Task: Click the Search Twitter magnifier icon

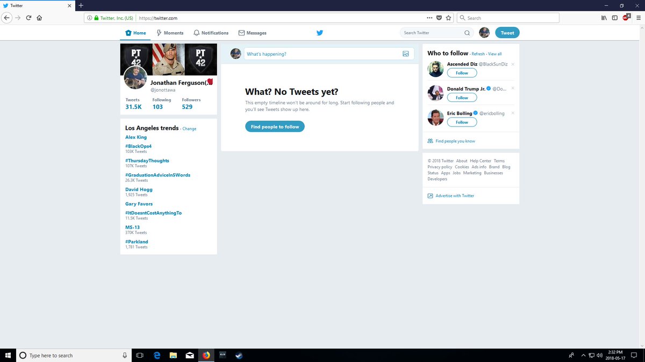Action: pyautogui.click(x=467, y=33)
